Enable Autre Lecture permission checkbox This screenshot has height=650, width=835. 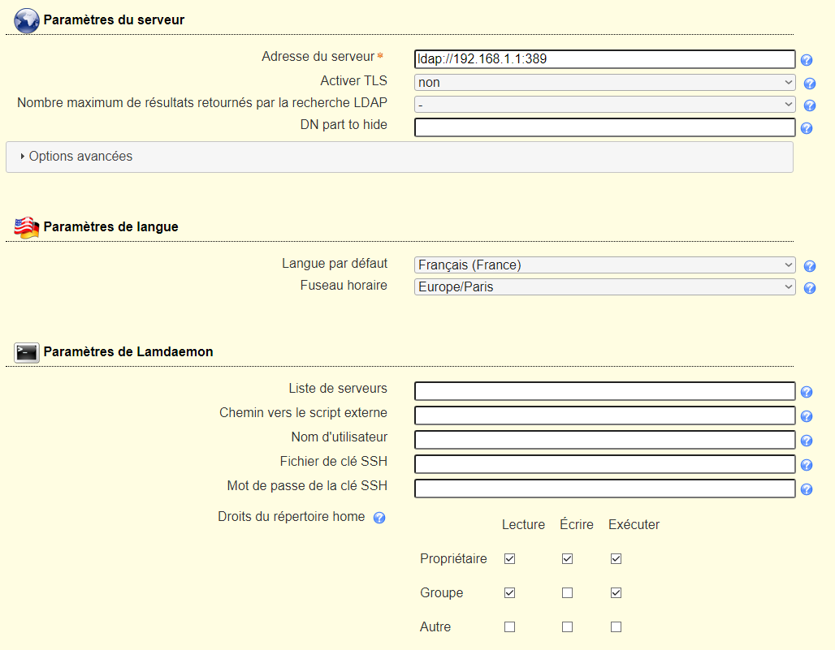point(509,627)
